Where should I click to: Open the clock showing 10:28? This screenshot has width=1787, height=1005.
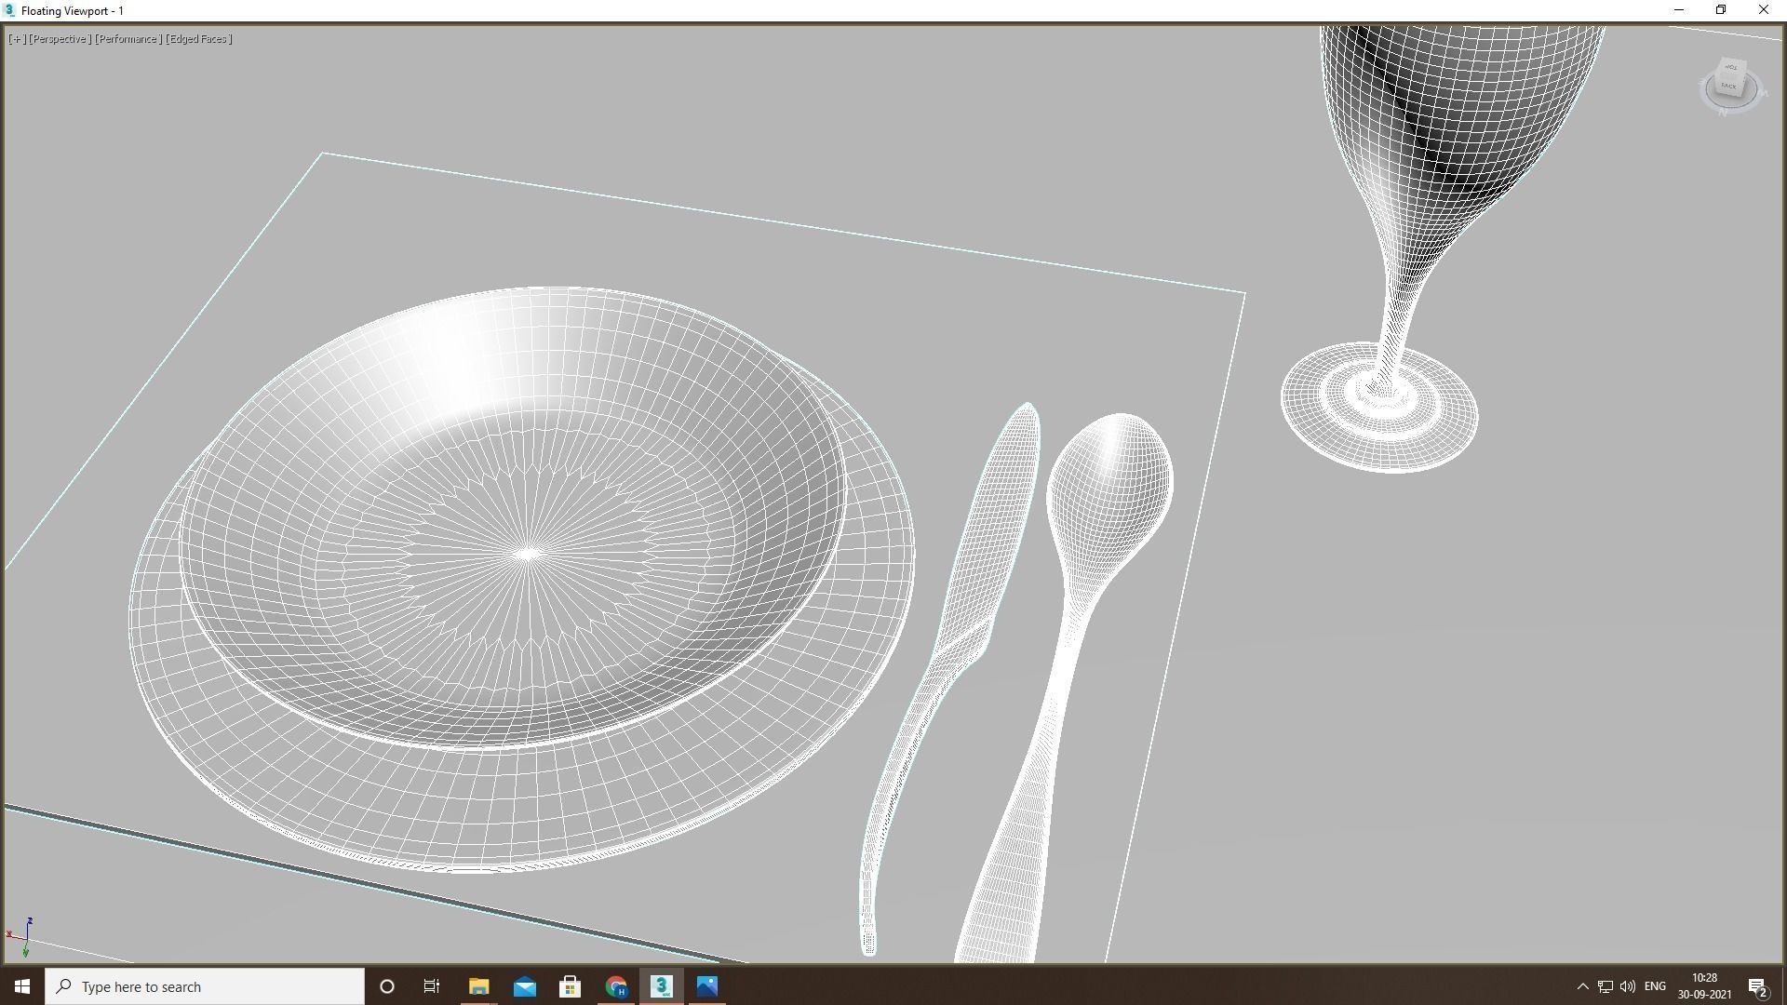[x=1704, y=986]
